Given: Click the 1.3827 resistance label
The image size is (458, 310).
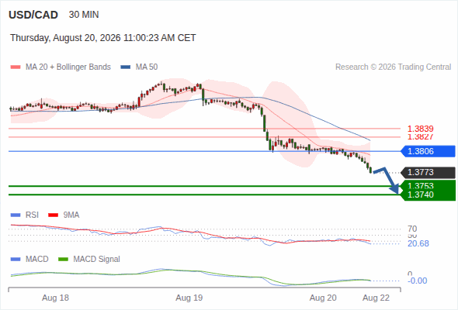Looking at the screenshot, I should tap(420, 136).
